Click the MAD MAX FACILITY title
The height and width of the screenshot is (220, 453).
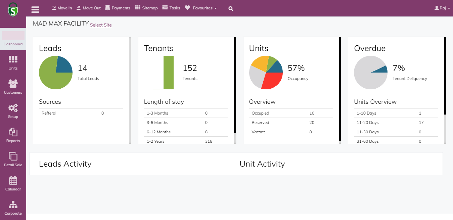(61, 24)
